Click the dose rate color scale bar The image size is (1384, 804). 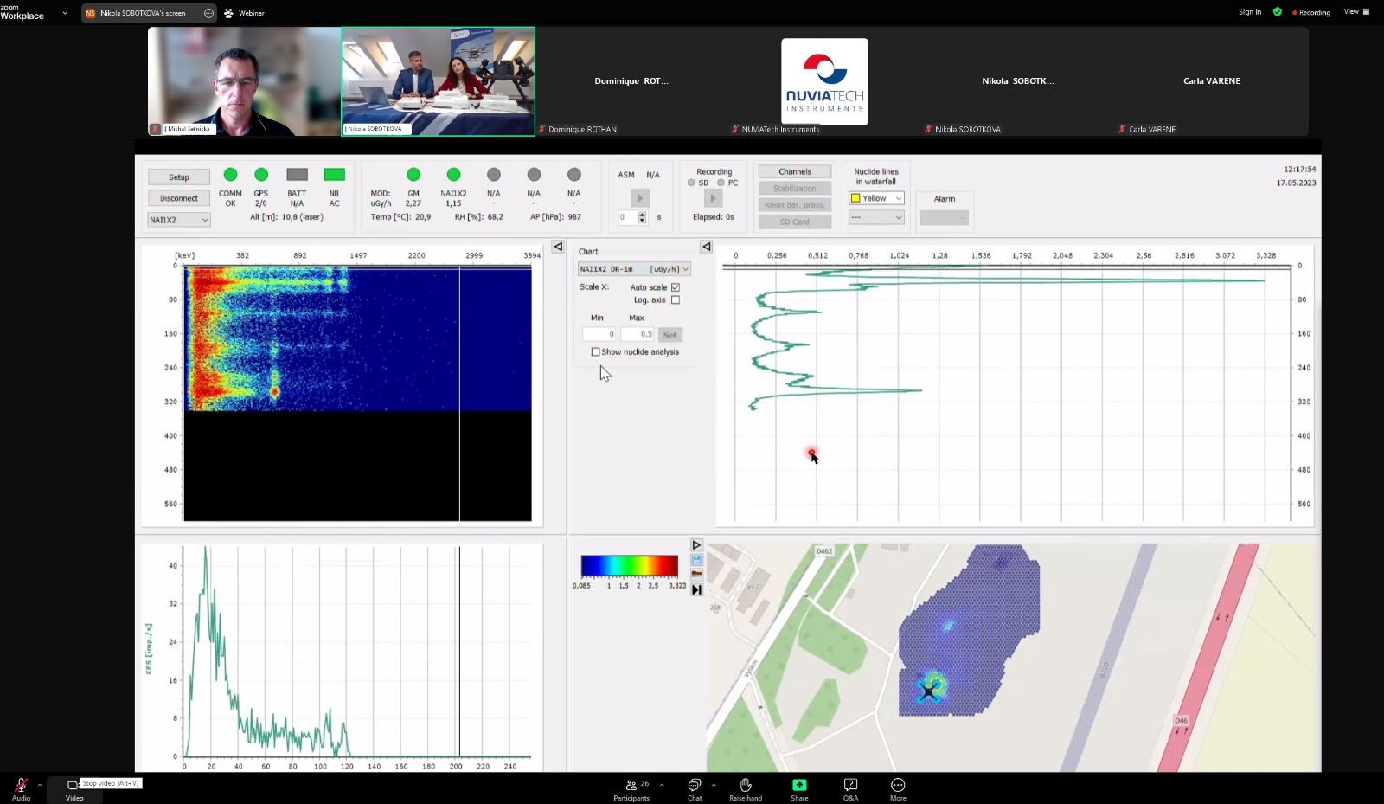click(629, 566)
